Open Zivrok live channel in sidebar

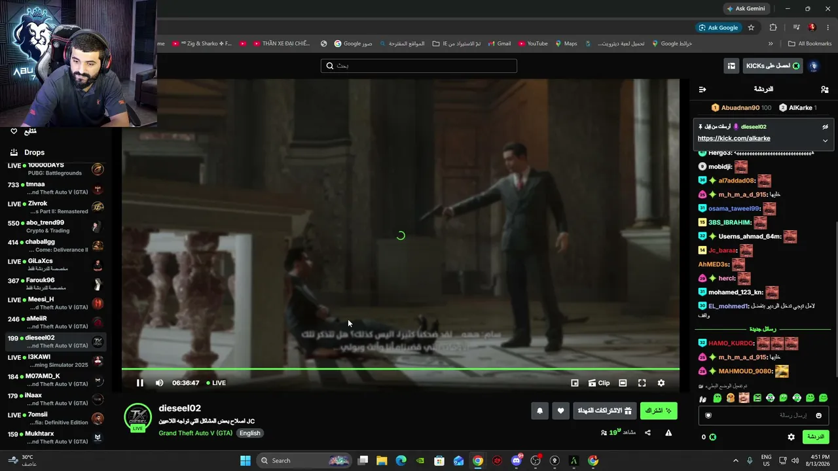coord(55,207)
